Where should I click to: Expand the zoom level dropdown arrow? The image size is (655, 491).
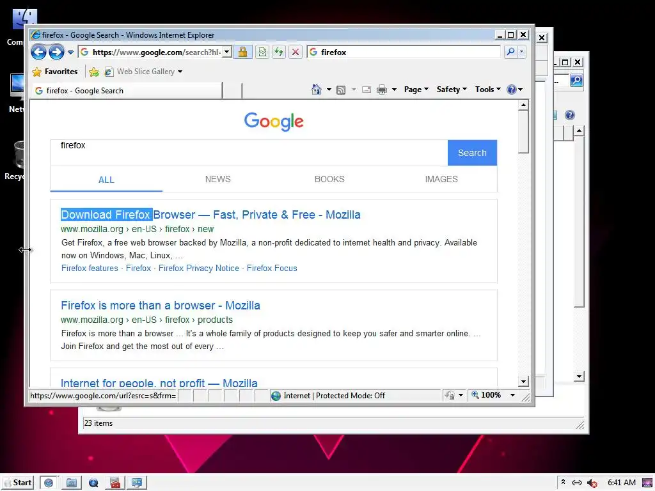[512, 395]
